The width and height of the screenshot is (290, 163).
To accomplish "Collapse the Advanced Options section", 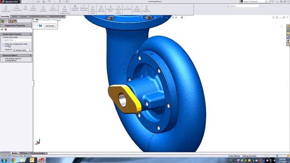I will point(30,55).
